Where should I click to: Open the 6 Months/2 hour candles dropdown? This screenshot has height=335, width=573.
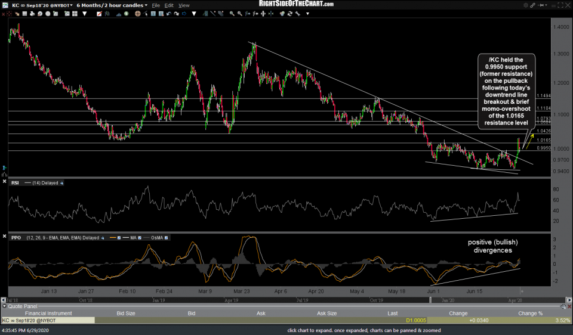pos(110,5)
